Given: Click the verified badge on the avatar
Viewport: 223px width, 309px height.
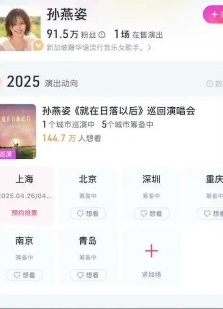Looking at the screenshot, I should 38,46.
